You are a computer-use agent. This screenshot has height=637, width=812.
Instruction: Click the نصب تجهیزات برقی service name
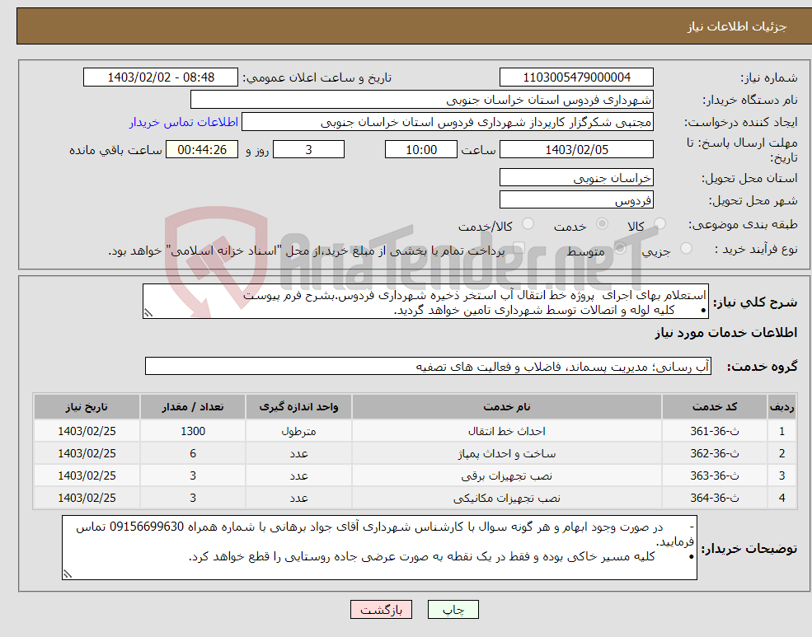click(x=507, y=475)
